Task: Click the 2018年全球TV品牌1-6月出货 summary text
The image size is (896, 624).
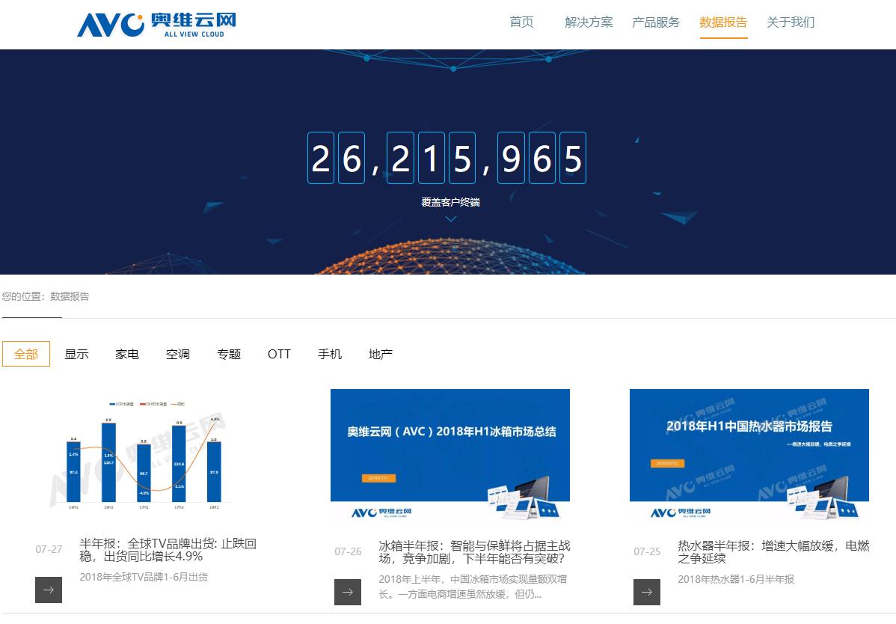Action: point(144,577)
